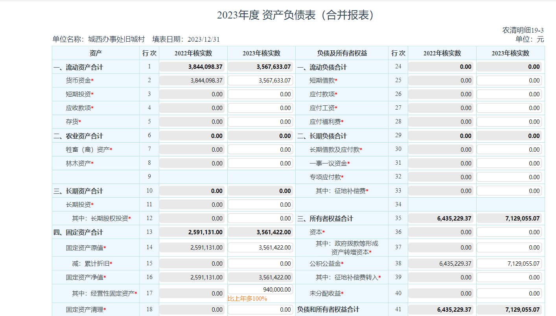The image size is (556, 316).
Task: Click the 四、固定资产合计 row label
Action: (78, 232)
